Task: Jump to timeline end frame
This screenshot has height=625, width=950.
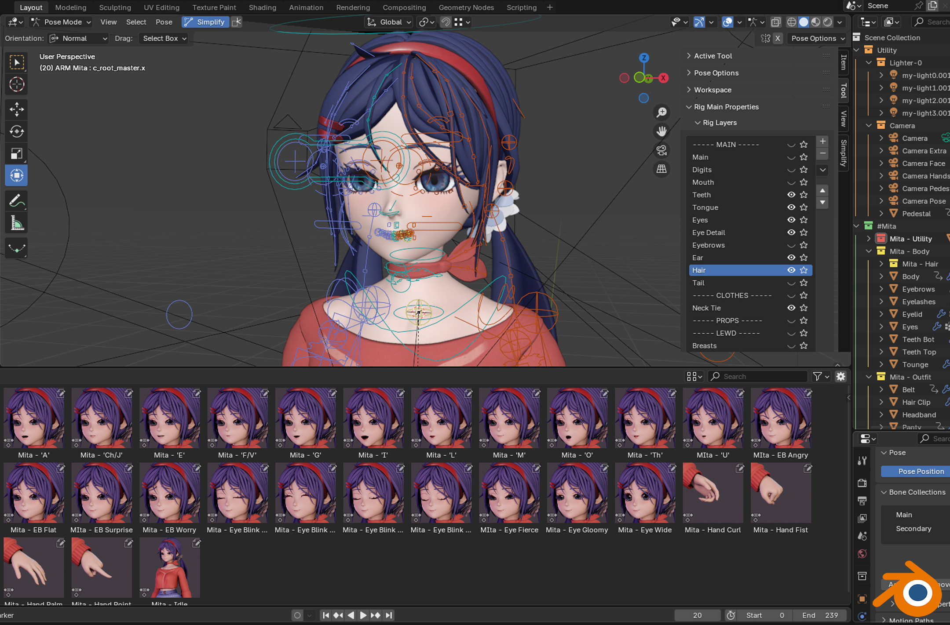Action: tap(389, 615)
